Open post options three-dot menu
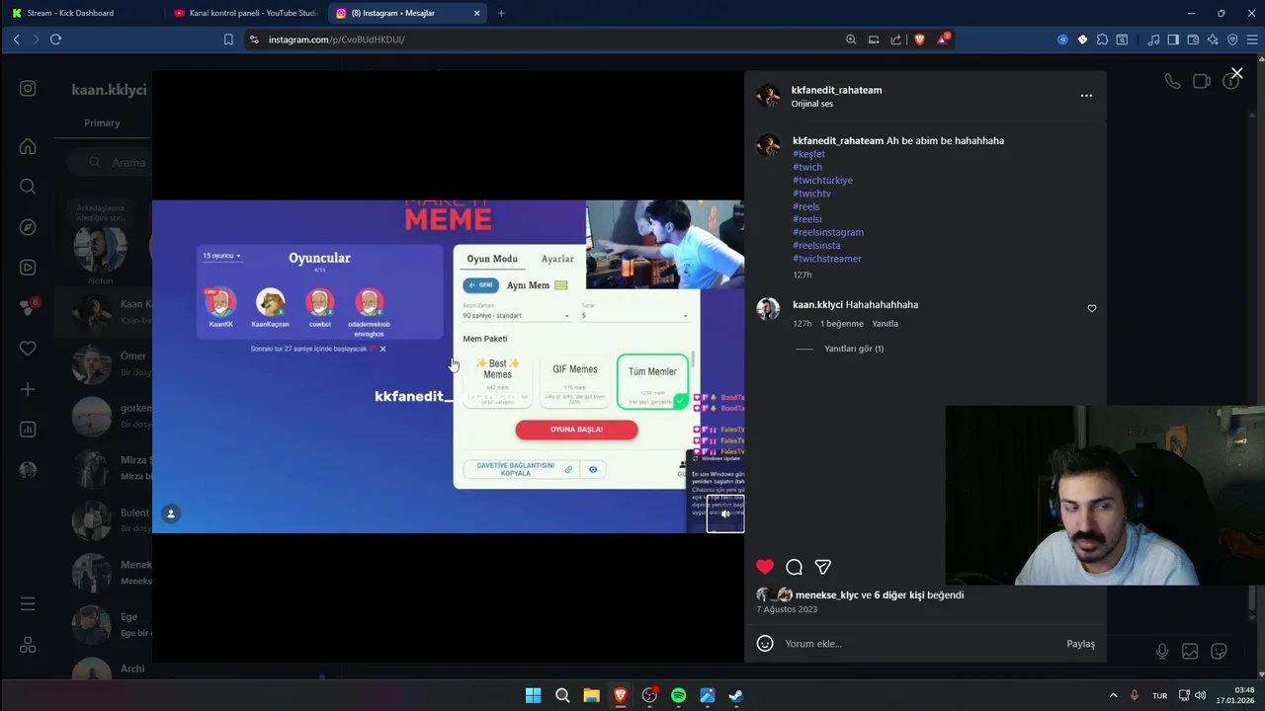This screenshot has height=711, width=1265. point(1086,96)
